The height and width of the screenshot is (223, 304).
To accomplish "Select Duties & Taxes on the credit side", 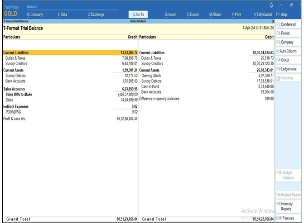I will pyautogui.click(x=70, y=58).
